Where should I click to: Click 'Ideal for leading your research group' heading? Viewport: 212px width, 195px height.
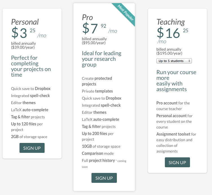click(102, 59)
